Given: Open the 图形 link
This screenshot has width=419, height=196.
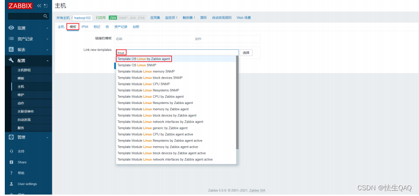Looking at the screenshot, I should pyautogui.click(x=203, y=18).
